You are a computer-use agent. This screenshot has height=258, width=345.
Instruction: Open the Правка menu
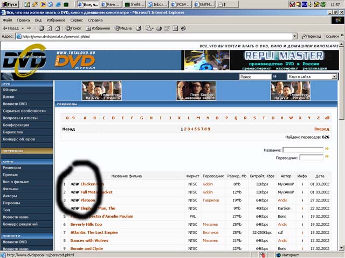click(x=23, y=20)
